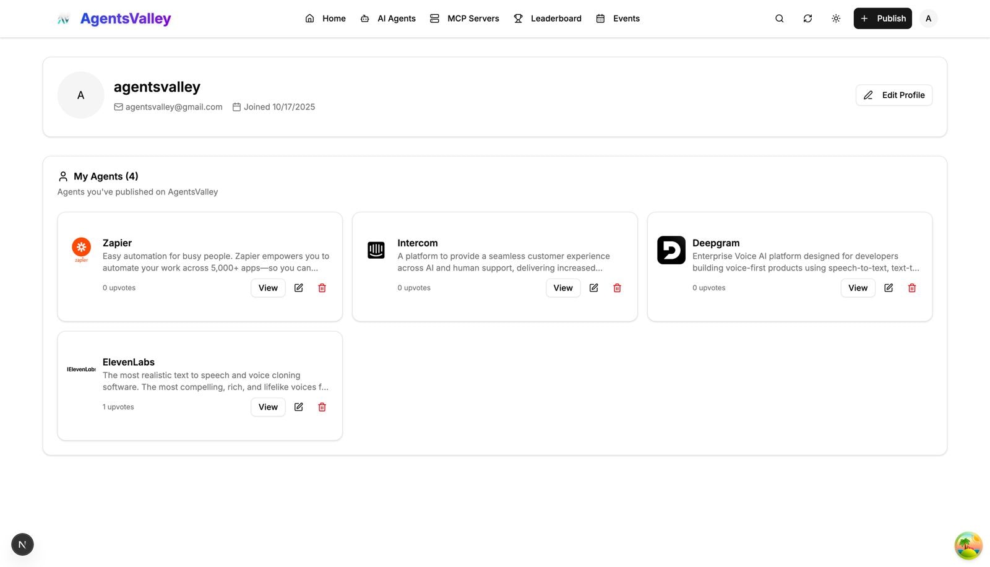
Task: Click the Deepgram logo icon
Action: [671, 250]
